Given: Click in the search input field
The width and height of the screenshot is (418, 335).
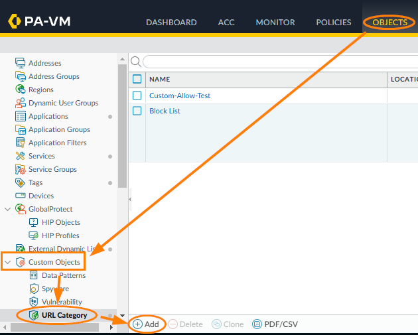Looking at the screenshot, I should (281, 62).
